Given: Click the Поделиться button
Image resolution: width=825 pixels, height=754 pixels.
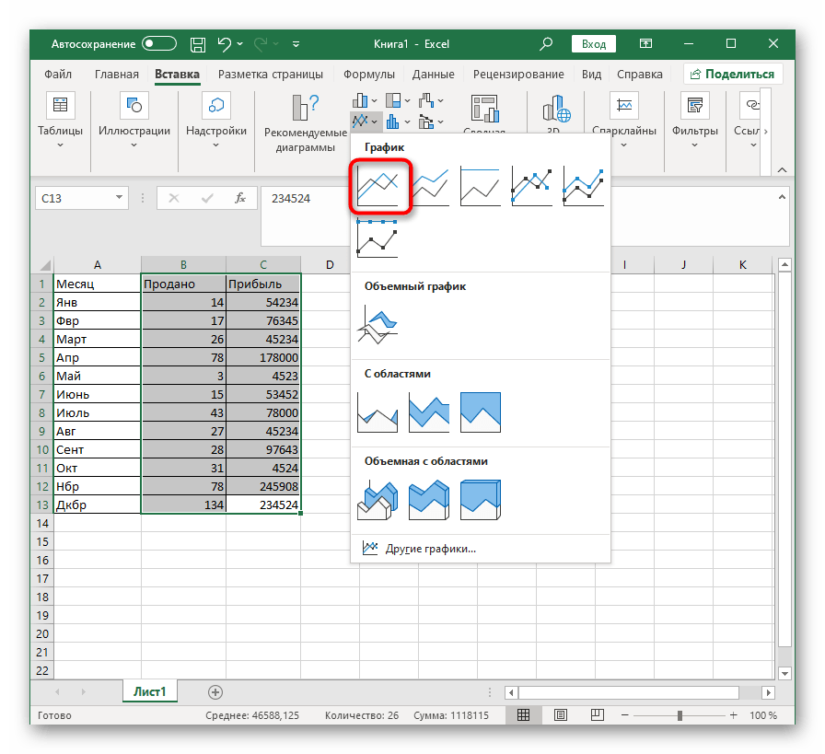Looking at the screenshot, I should click(x=733, y=75).
